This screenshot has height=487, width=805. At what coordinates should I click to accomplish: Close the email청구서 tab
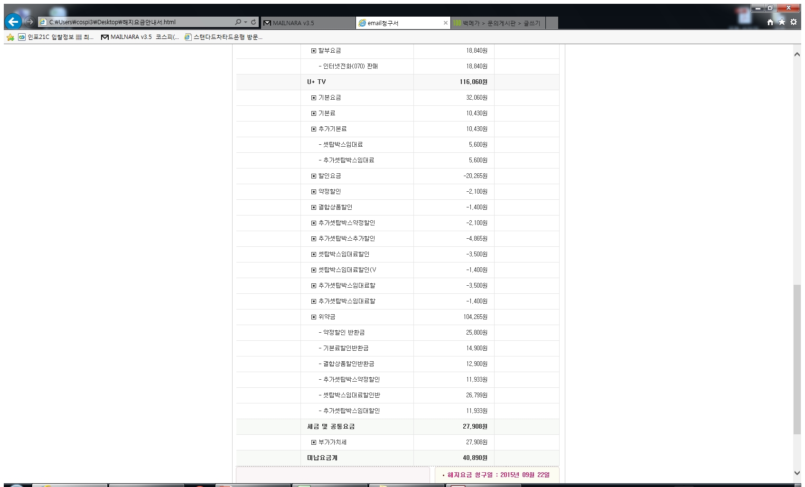click(446, 23)
